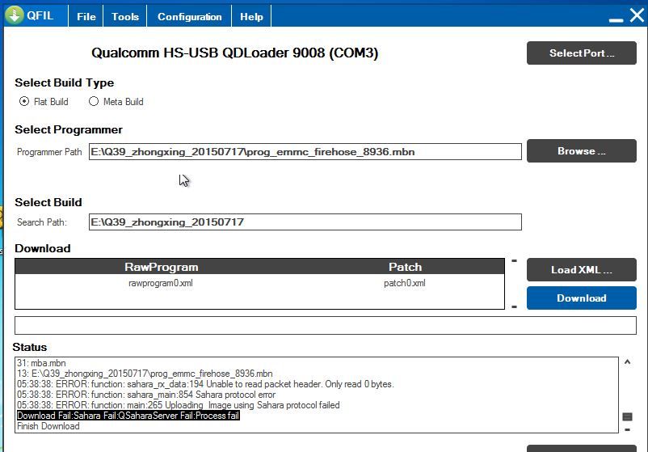Click the Qualcomm HS-USB QDLoader 9008 port label
Screen dimensions: 648x452
(x=235, y=53)
